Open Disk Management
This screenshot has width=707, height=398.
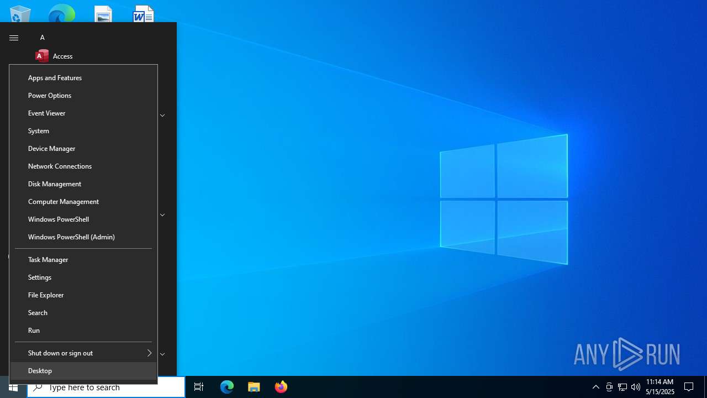point(83,184)
